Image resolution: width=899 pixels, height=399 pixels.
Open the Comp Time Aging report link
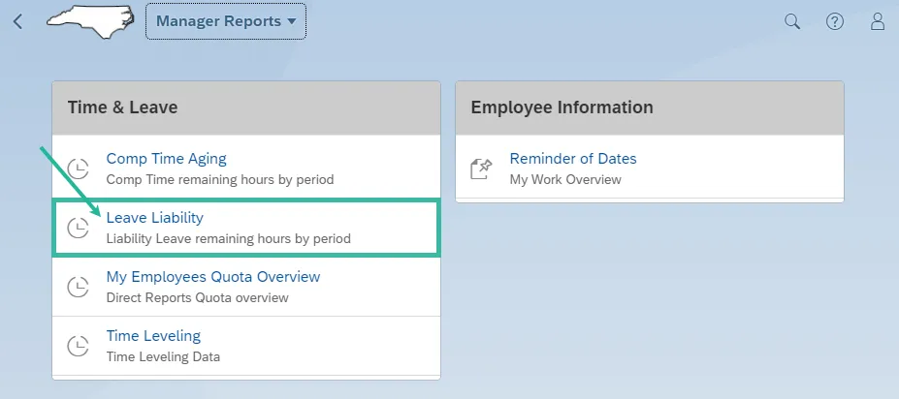tap(166, 159)
